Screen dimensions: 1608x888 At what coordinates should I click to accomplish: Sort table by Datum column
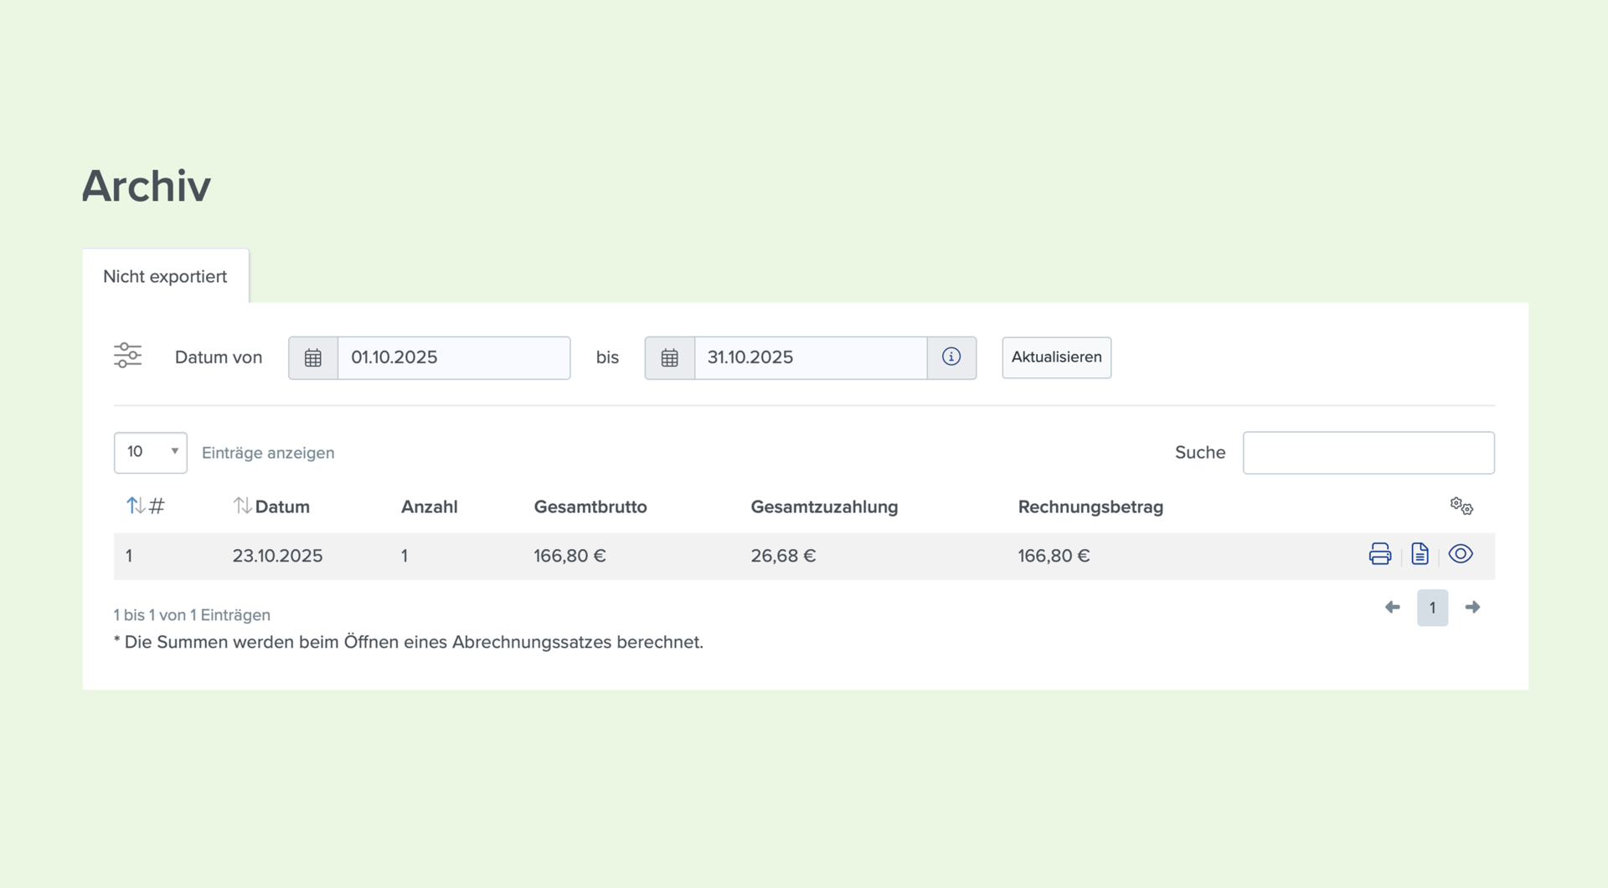coord(271,506)
